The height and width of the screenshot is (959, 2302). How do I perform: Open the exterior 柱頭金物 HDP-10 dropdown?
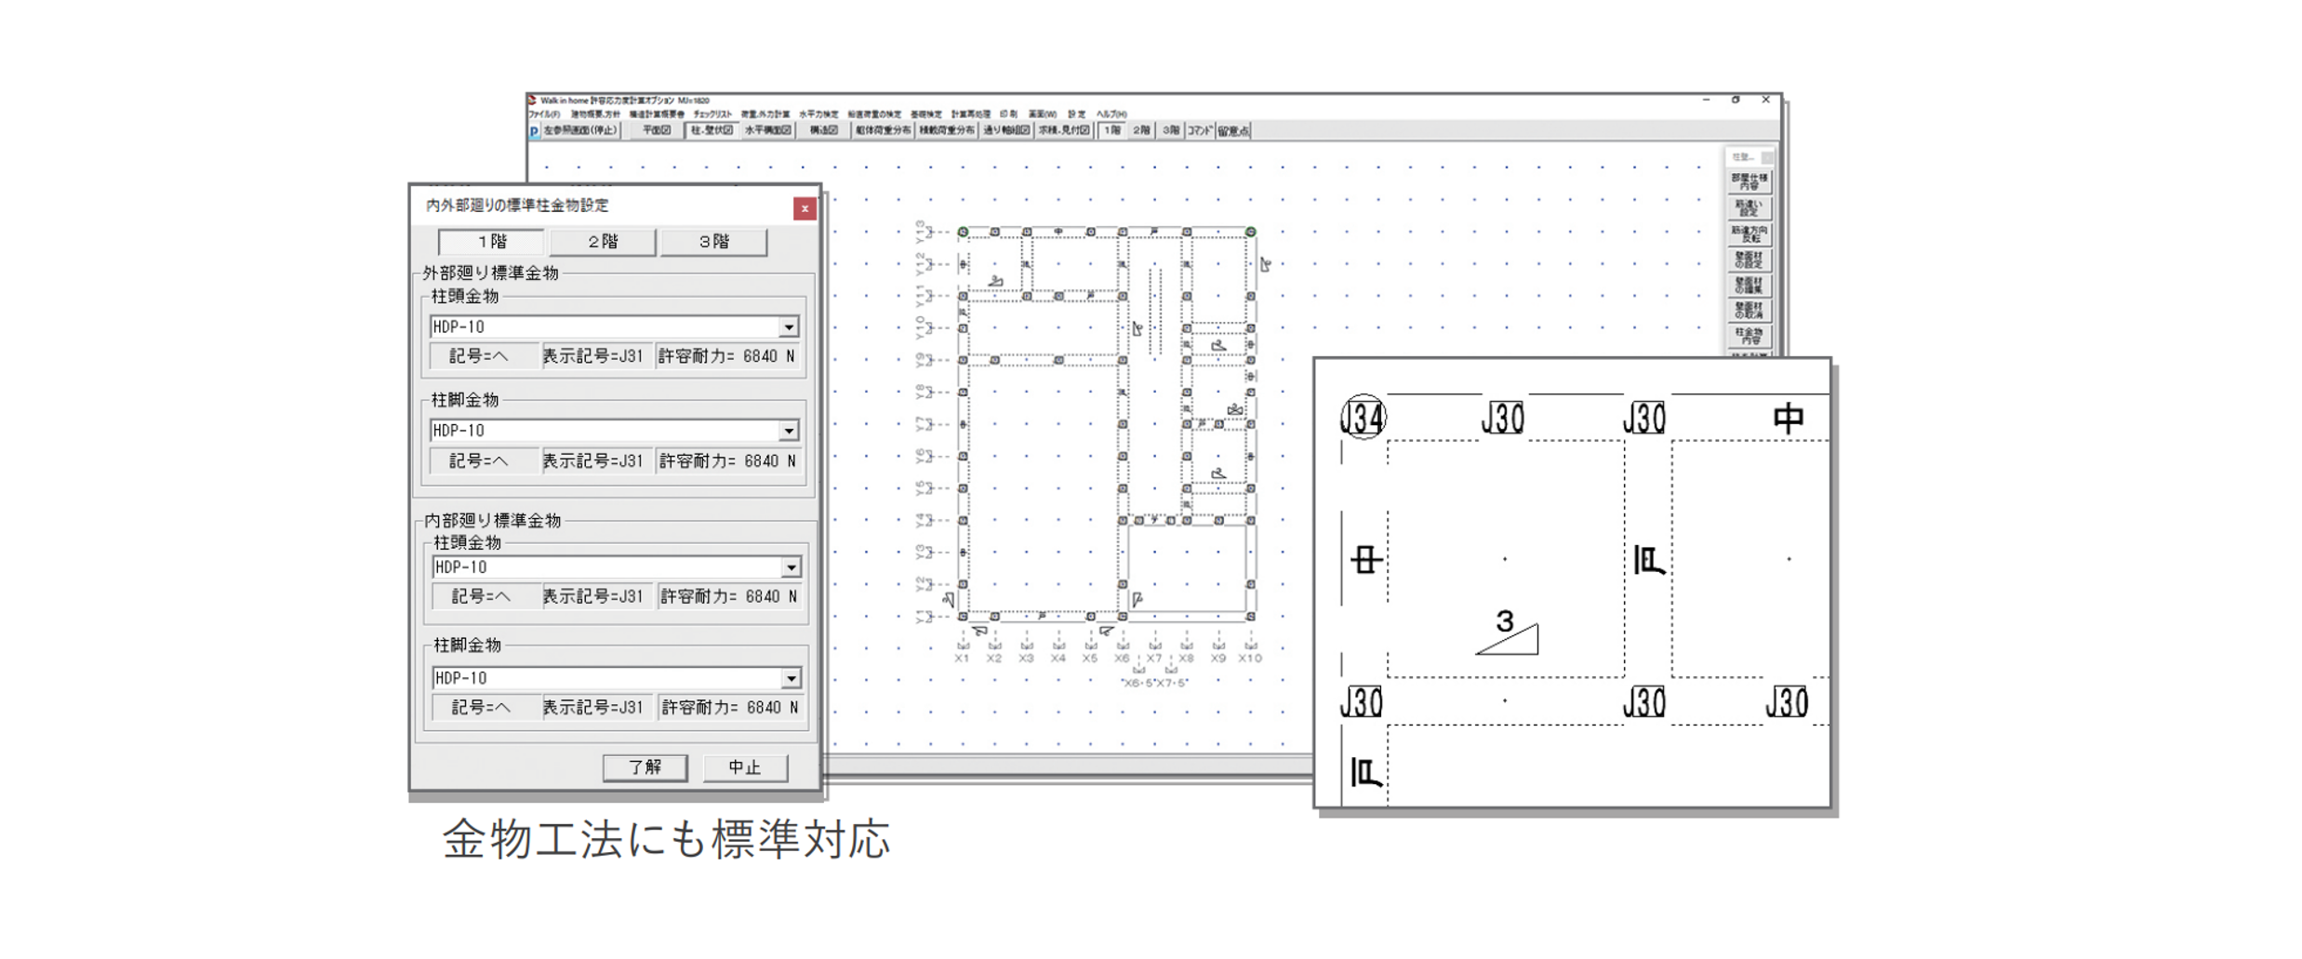pos(790,326)
